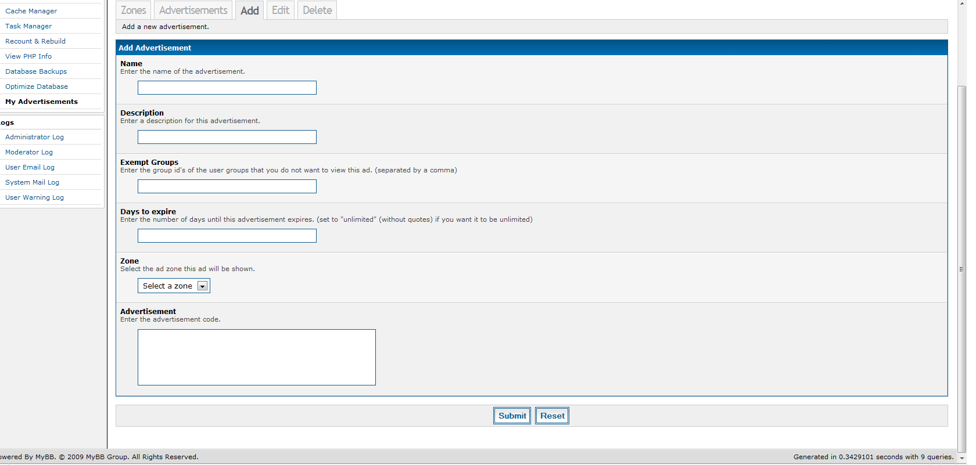Click the scroll down arrow of page scrollbar
This screenshot has width=976, height=465.
[x=962, y=459]
